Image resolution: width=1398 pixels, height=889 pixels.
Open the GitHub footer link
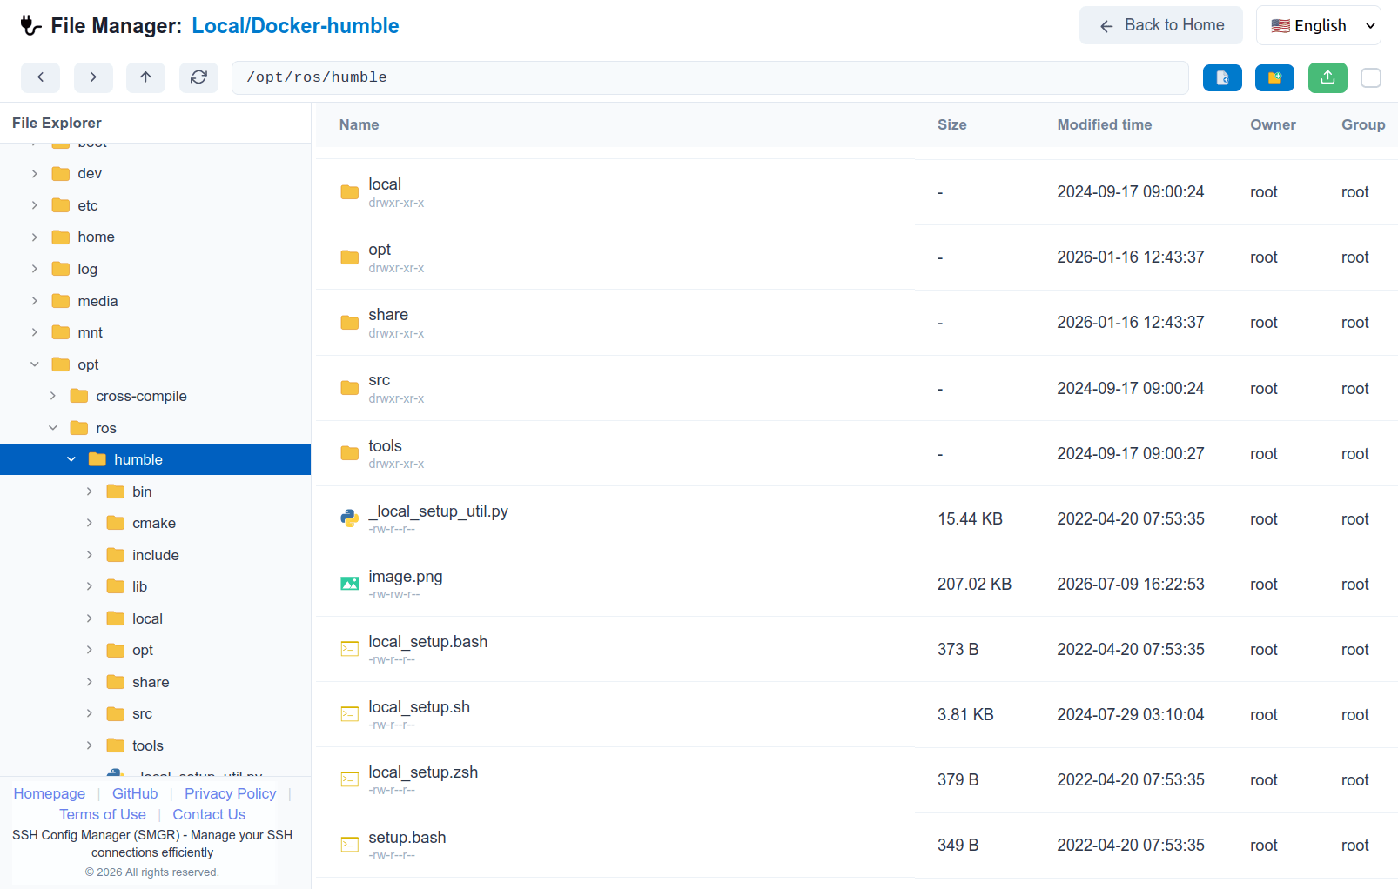135,793
